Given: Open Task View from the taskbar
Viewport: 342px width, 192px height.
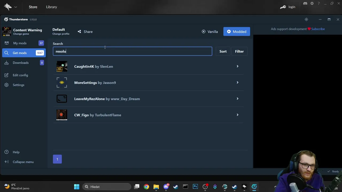Looking at the screenshot, I should coord(137,187).
